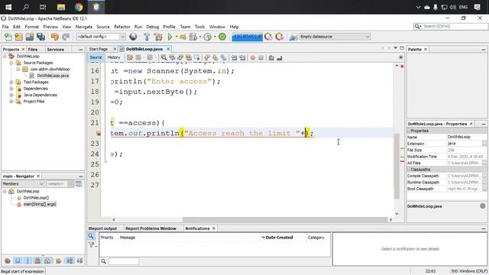
Task: Toggle Fully Qualified Names filter in Navigator
Action: pyautogui.click(x=58, y=260)
